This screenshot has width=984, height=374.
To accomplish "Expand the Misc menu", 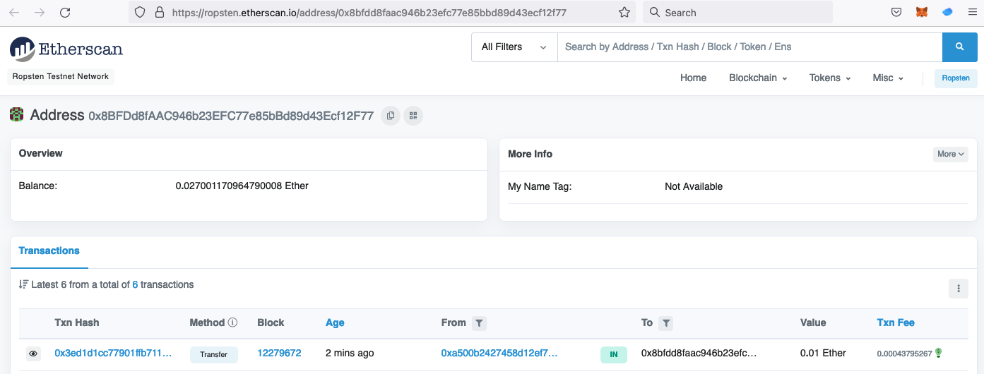I will (888, 78).
